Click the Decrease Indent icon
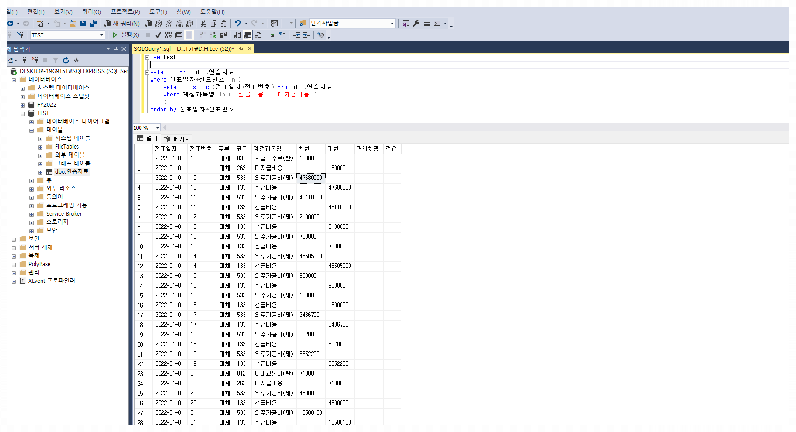Image resolution: width=796 pixels, height=432 pixels. pyautogui.click(x=296, y=35)
